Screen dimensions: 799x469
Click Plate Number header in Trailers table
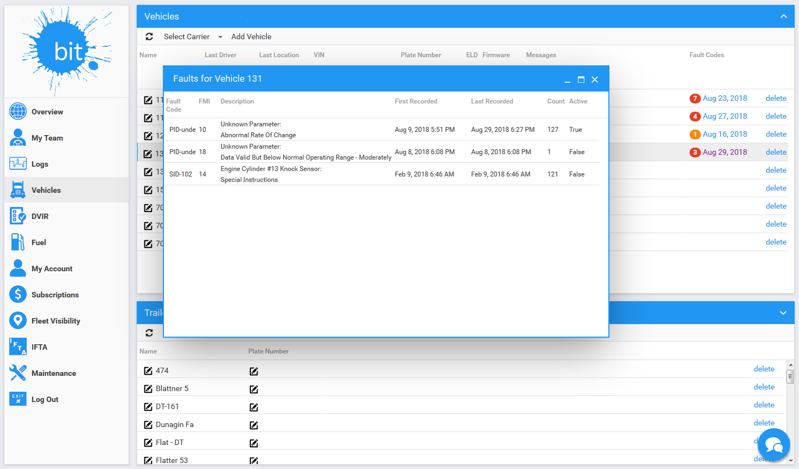(x=269, y=351)
